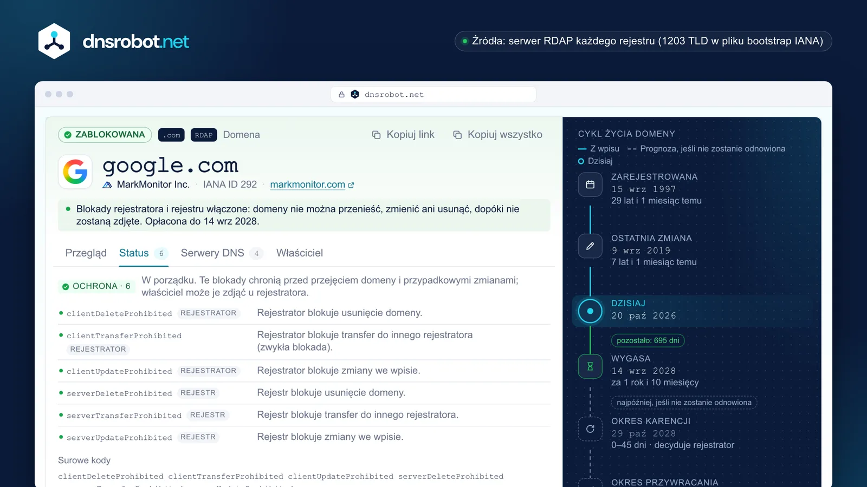
Task: Click external link icon beside markmonitor.com
Action: (351, 185)
